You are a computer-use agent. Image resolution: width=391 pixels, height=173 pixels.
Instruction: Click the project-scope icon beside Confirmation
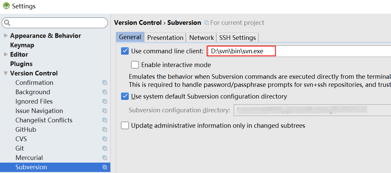point(105,83)
